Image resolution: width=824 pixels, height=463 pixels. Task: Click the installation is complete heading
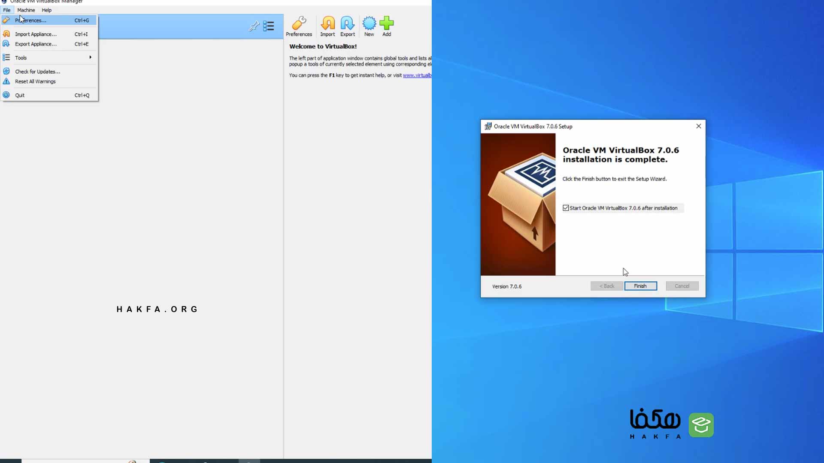[x=621, y=155]
